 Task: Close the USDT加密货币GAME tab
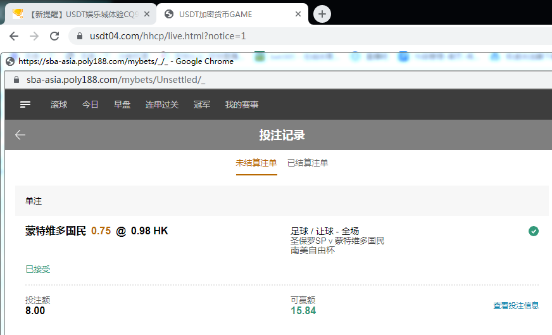298,14
